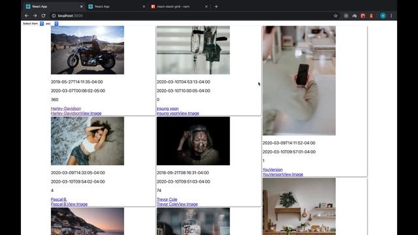This screenshot has height=235, width=418.
Task: Open the cloud-shaped extension icon
Action: pos(354,16)
